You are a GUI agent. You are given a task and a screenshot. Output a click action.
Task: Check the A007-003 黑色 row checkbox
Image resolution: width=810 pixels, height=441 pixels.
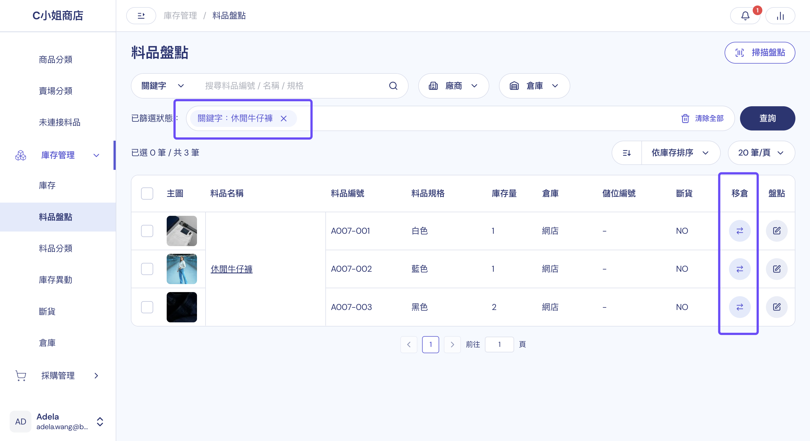[x=147, y=307]
